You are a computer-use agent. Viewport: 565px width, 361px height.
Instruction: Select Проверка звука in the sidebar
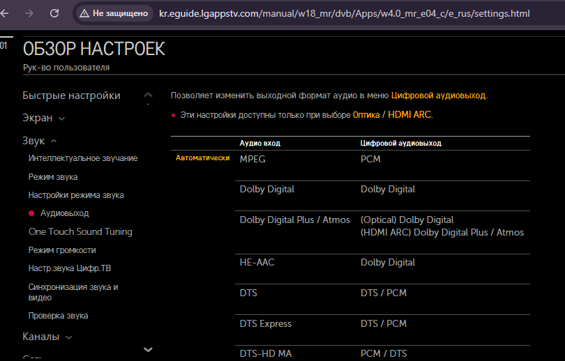click(58, 316)
